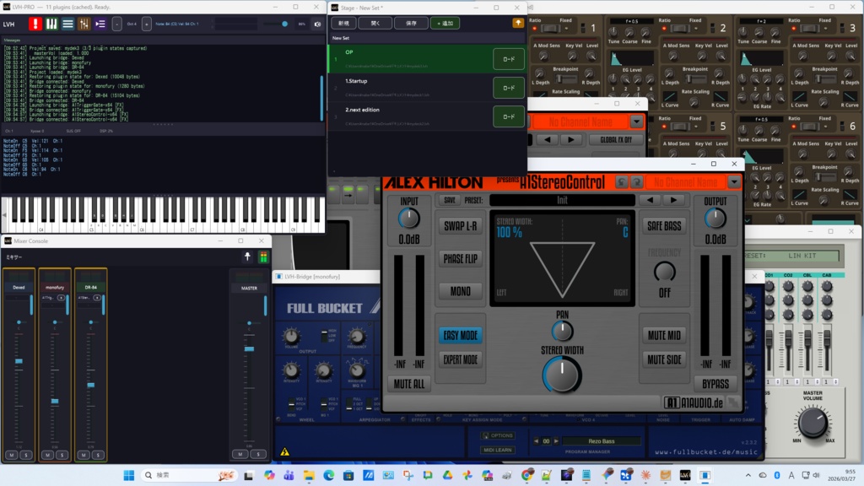Click the red panic exclamation icon in LVH toolbar

[x=35, y=24]
